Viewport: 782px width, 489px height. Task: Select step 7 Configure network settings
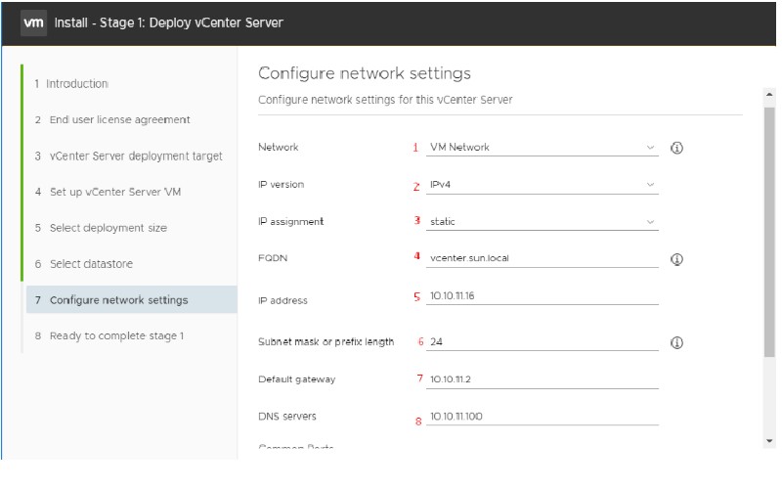click(x=132, y=300)
